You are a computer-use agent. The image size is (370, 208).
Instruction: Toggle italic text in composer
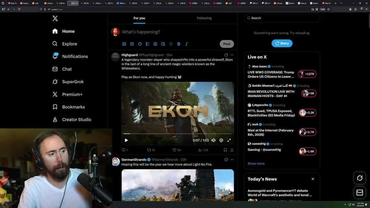coord(186,44)
